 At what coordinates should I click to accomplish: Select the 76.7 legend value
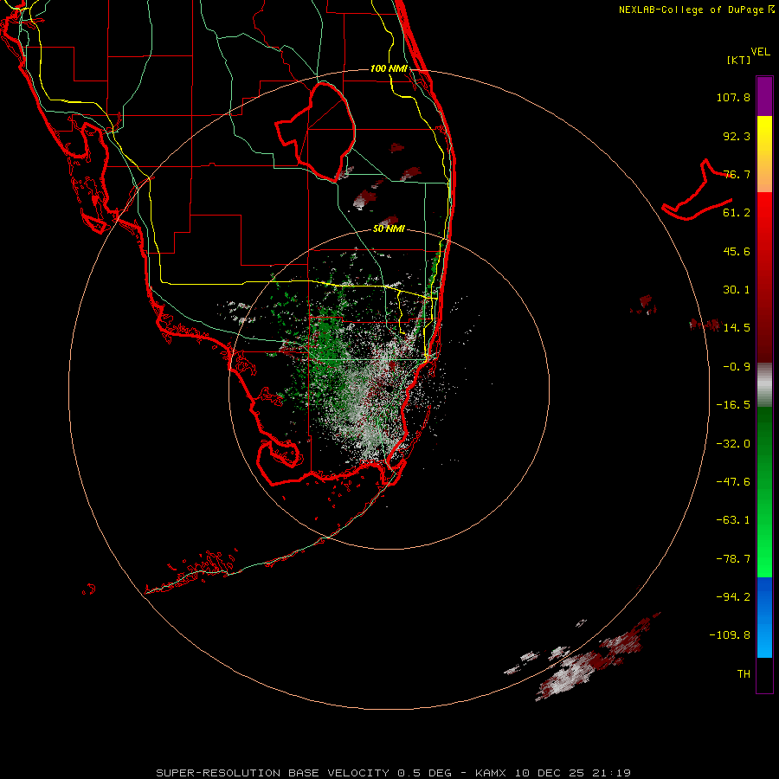pyautogui.click(x=737, y=174)
